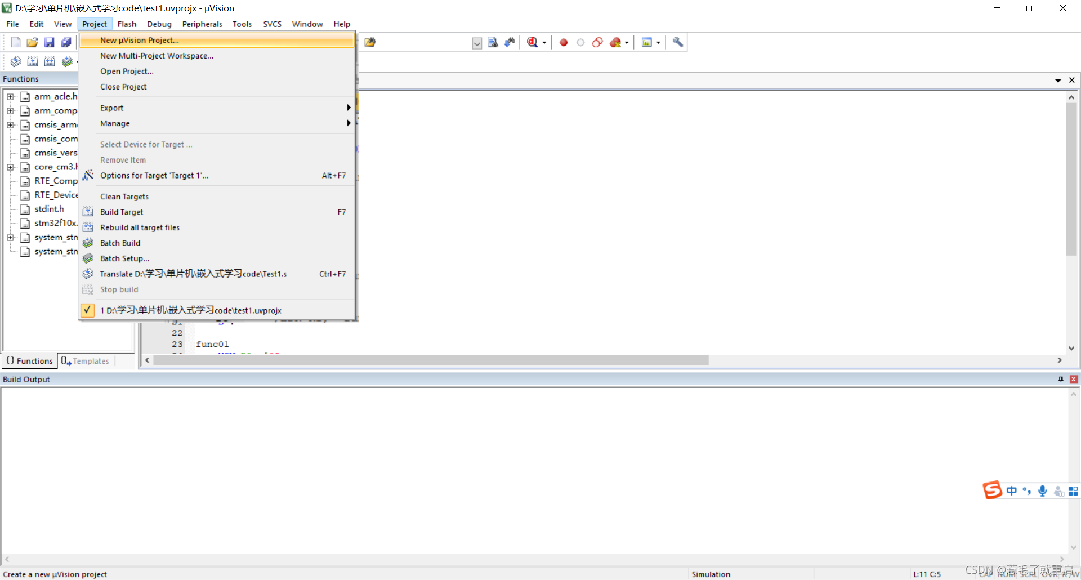The height and width of the screenshot is (580, 1081).
Task: Toggle Chinese mode in the Sogou IME bar
Action: click(1012, 491)
